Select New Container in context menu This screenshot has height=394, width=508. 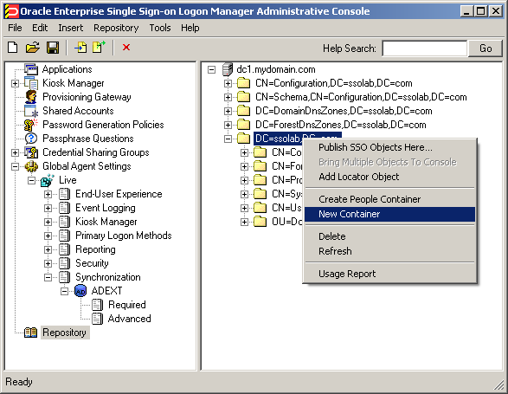389,214
